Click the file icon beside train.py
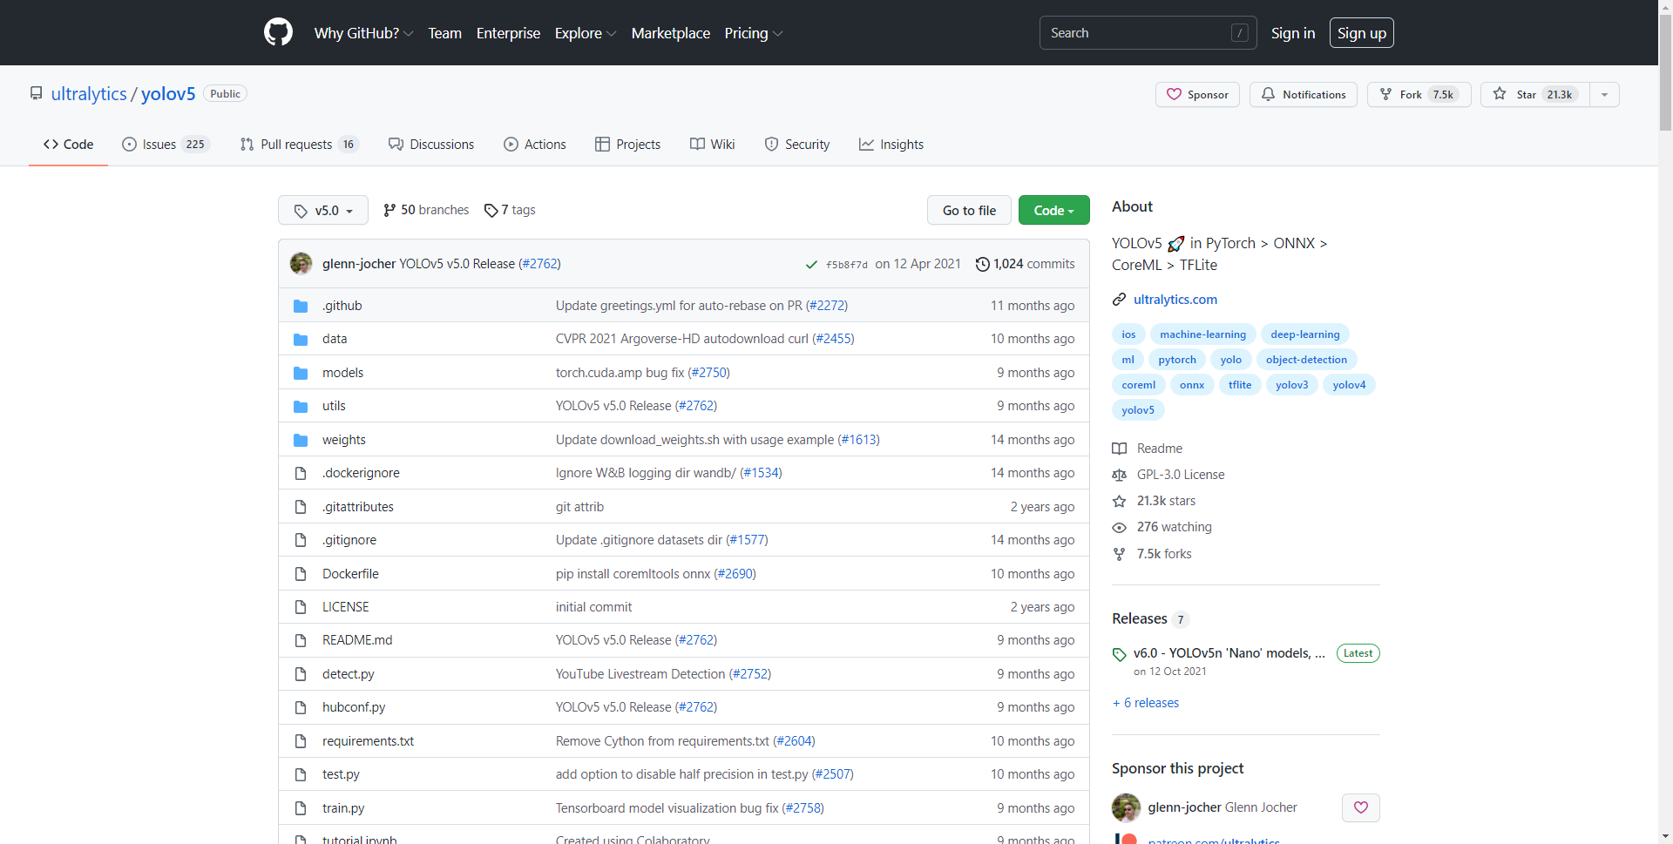1673x844 pixels. point(301,808)
